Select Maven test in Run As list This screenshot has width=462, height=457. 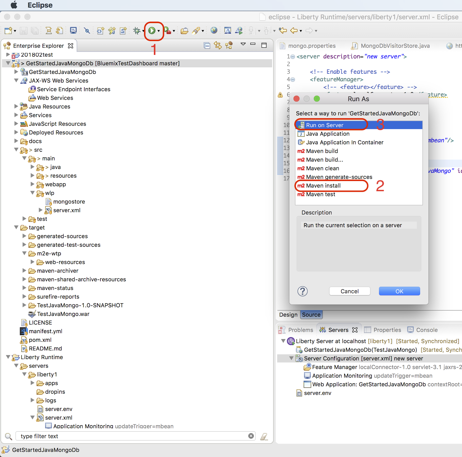tap(359, 194)
